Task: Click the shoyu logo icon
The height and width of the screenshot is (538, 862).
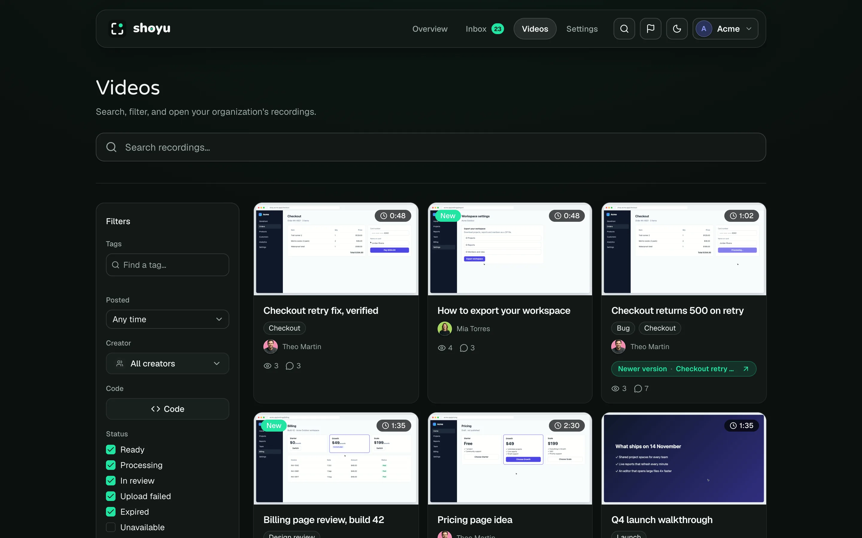Action: click(x=117, y=28)
